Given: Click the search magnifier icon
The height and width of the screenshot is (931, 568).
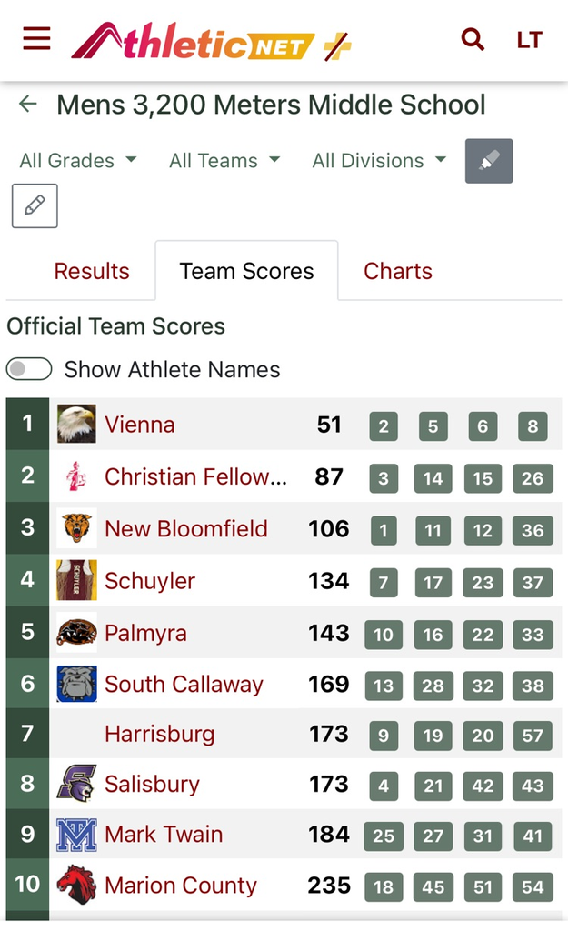Looking at the screenshot, I should coord(473,39).
